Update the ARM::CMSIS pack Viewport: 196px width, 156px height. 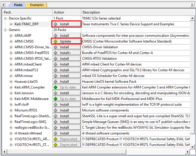[67, 41]
